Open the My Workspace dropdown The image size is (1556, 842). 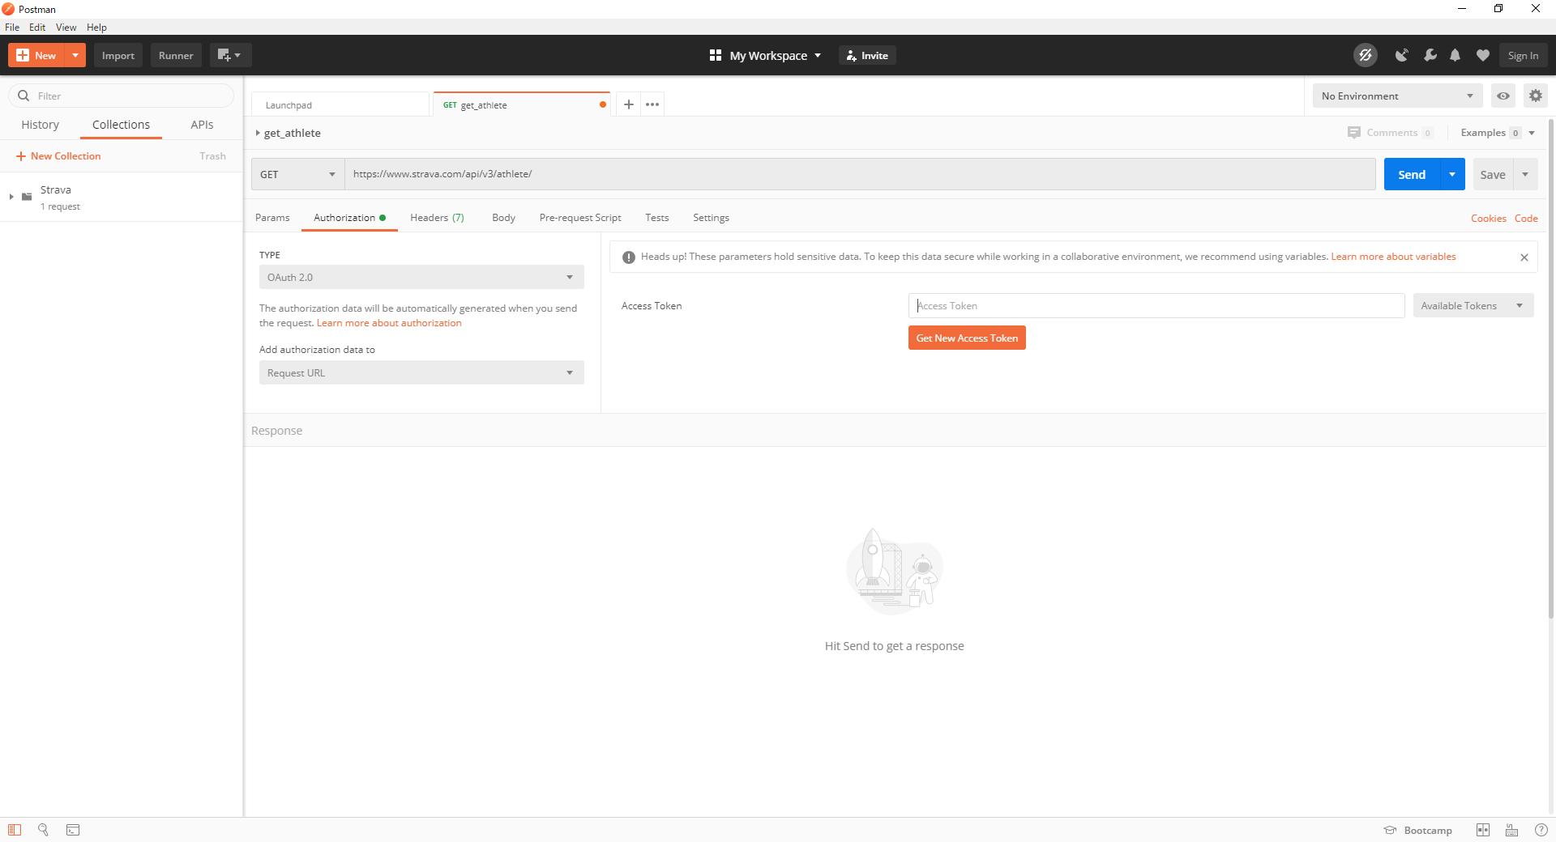(766, 55)
